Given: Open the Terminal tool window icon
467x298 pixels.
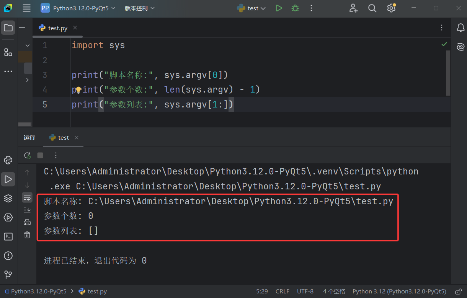Looking at the screenshot, I should pyautogui.click(x=8, y=236).
